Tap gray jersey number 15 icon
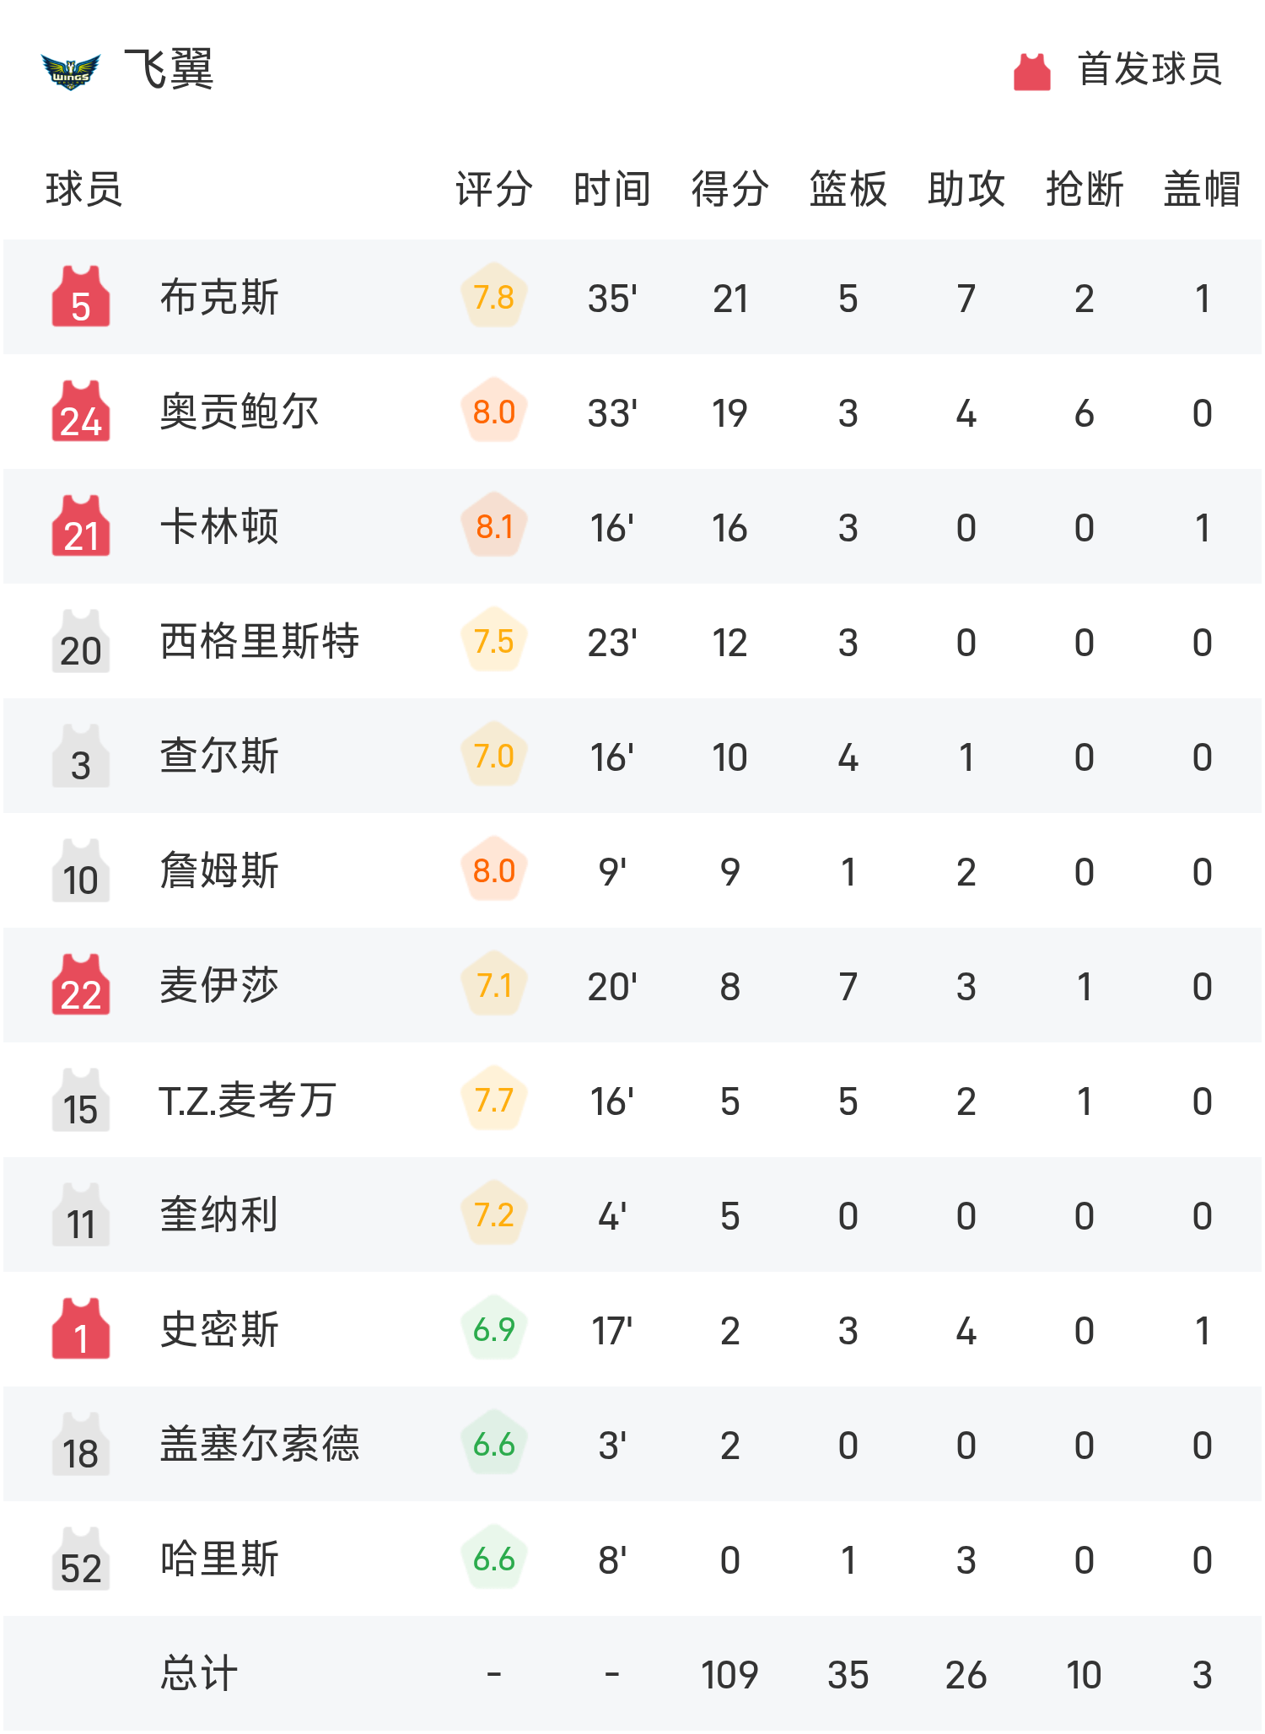 [81, 1100]
